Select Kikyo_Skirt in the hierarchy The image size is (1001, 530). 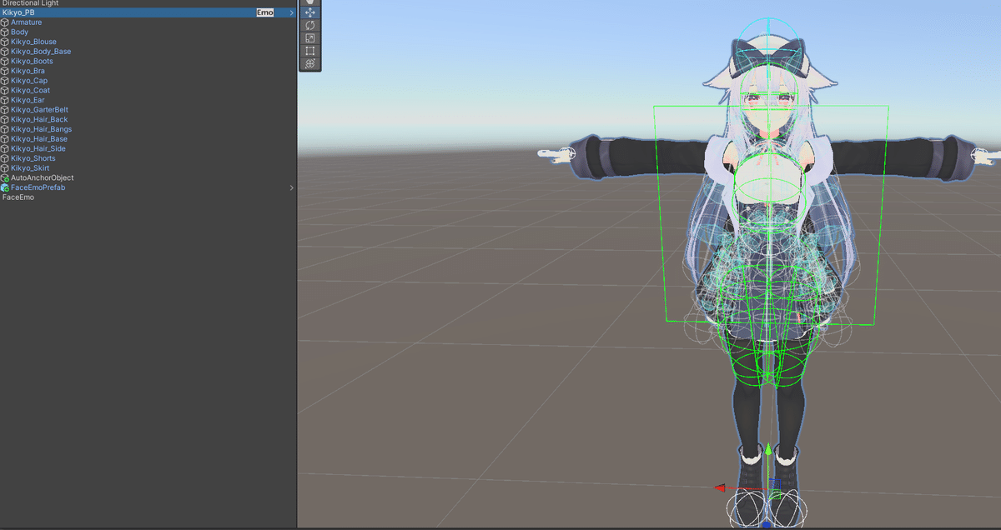tap(30, 168)
